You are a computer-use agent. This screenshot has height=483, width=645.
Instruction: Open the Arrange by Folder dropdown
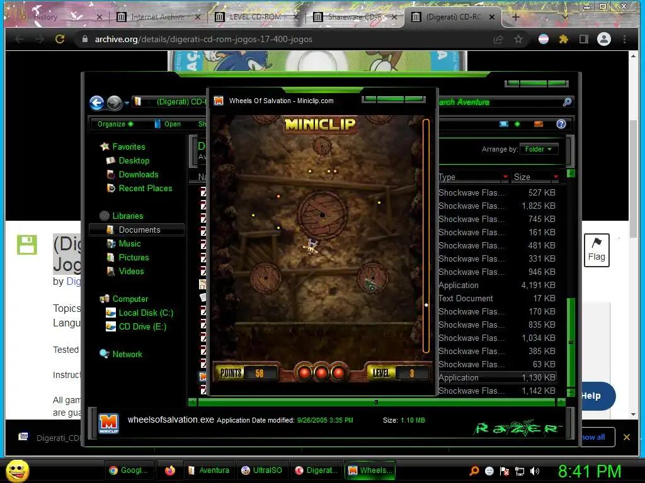point(539,149)
